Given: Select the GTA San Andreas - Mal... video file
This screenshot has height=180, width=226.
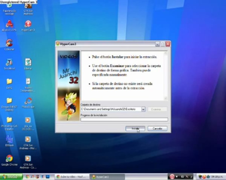Looking at the screenshot, I should click(28, 143).
